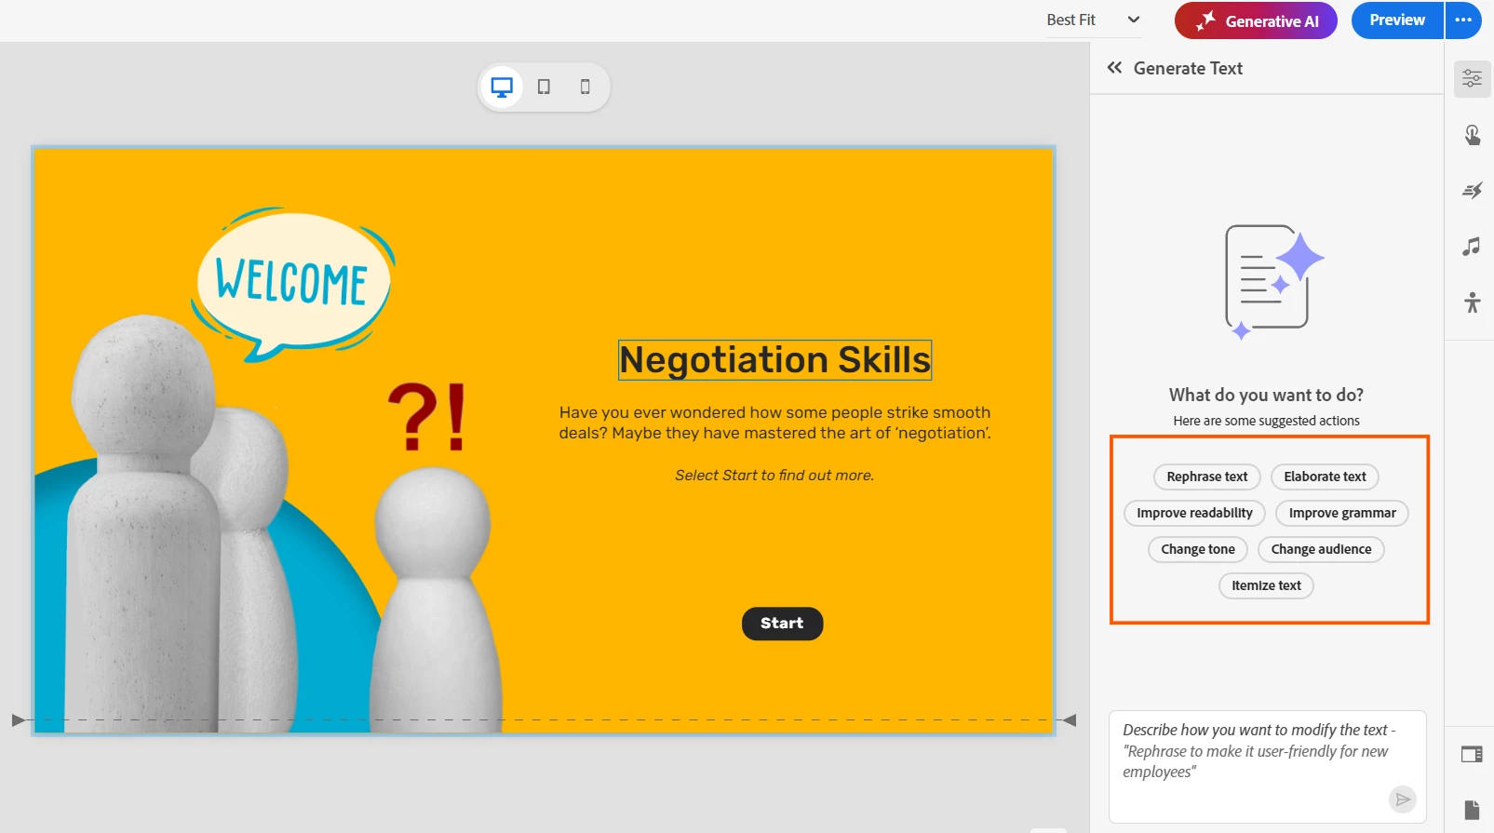This screenshot has width=1494, height=833.
Task: Click the right timeline boundary arrow marker
Action: coord(1070,719)
